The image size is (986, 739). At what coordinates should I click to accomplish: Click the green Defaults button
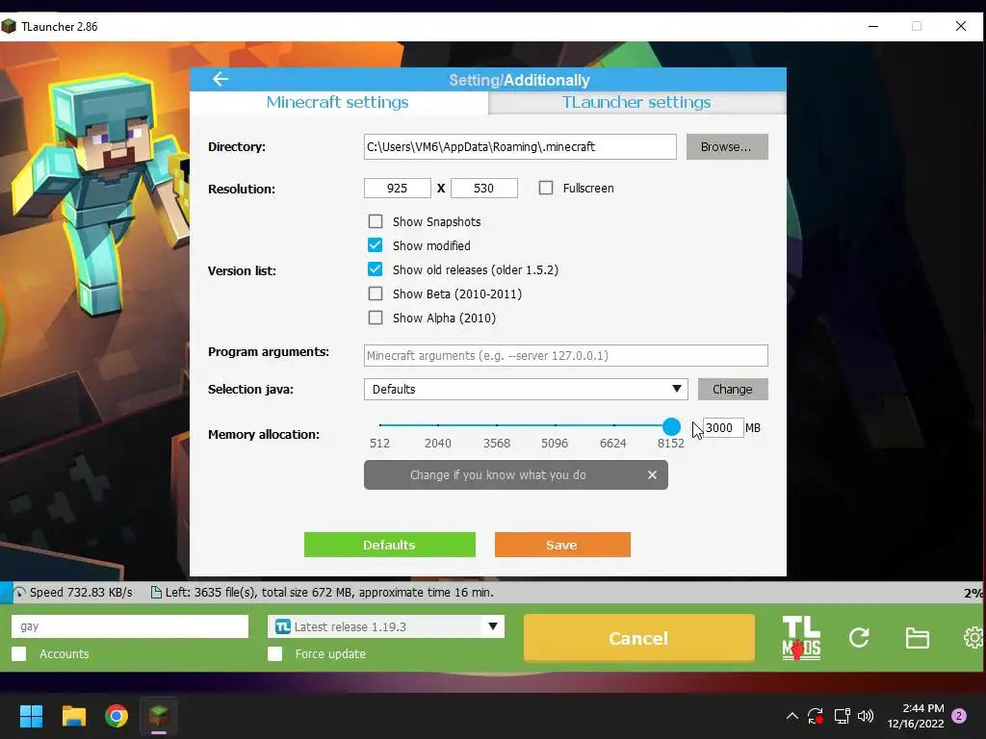390,545
